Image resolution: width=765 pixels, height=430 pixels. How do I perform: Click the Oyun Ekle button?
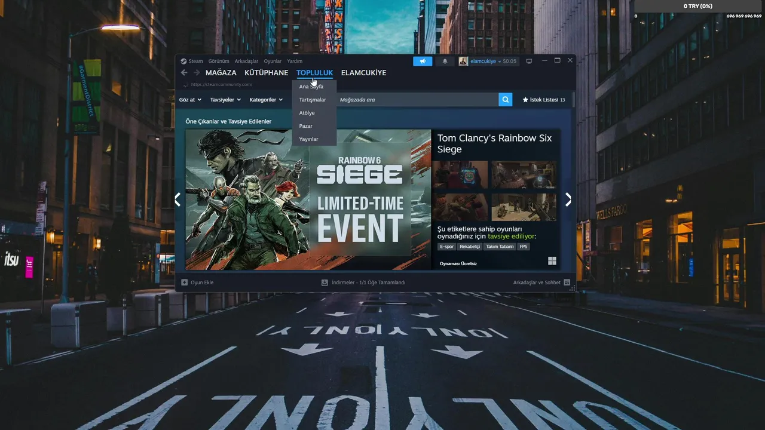197,282
